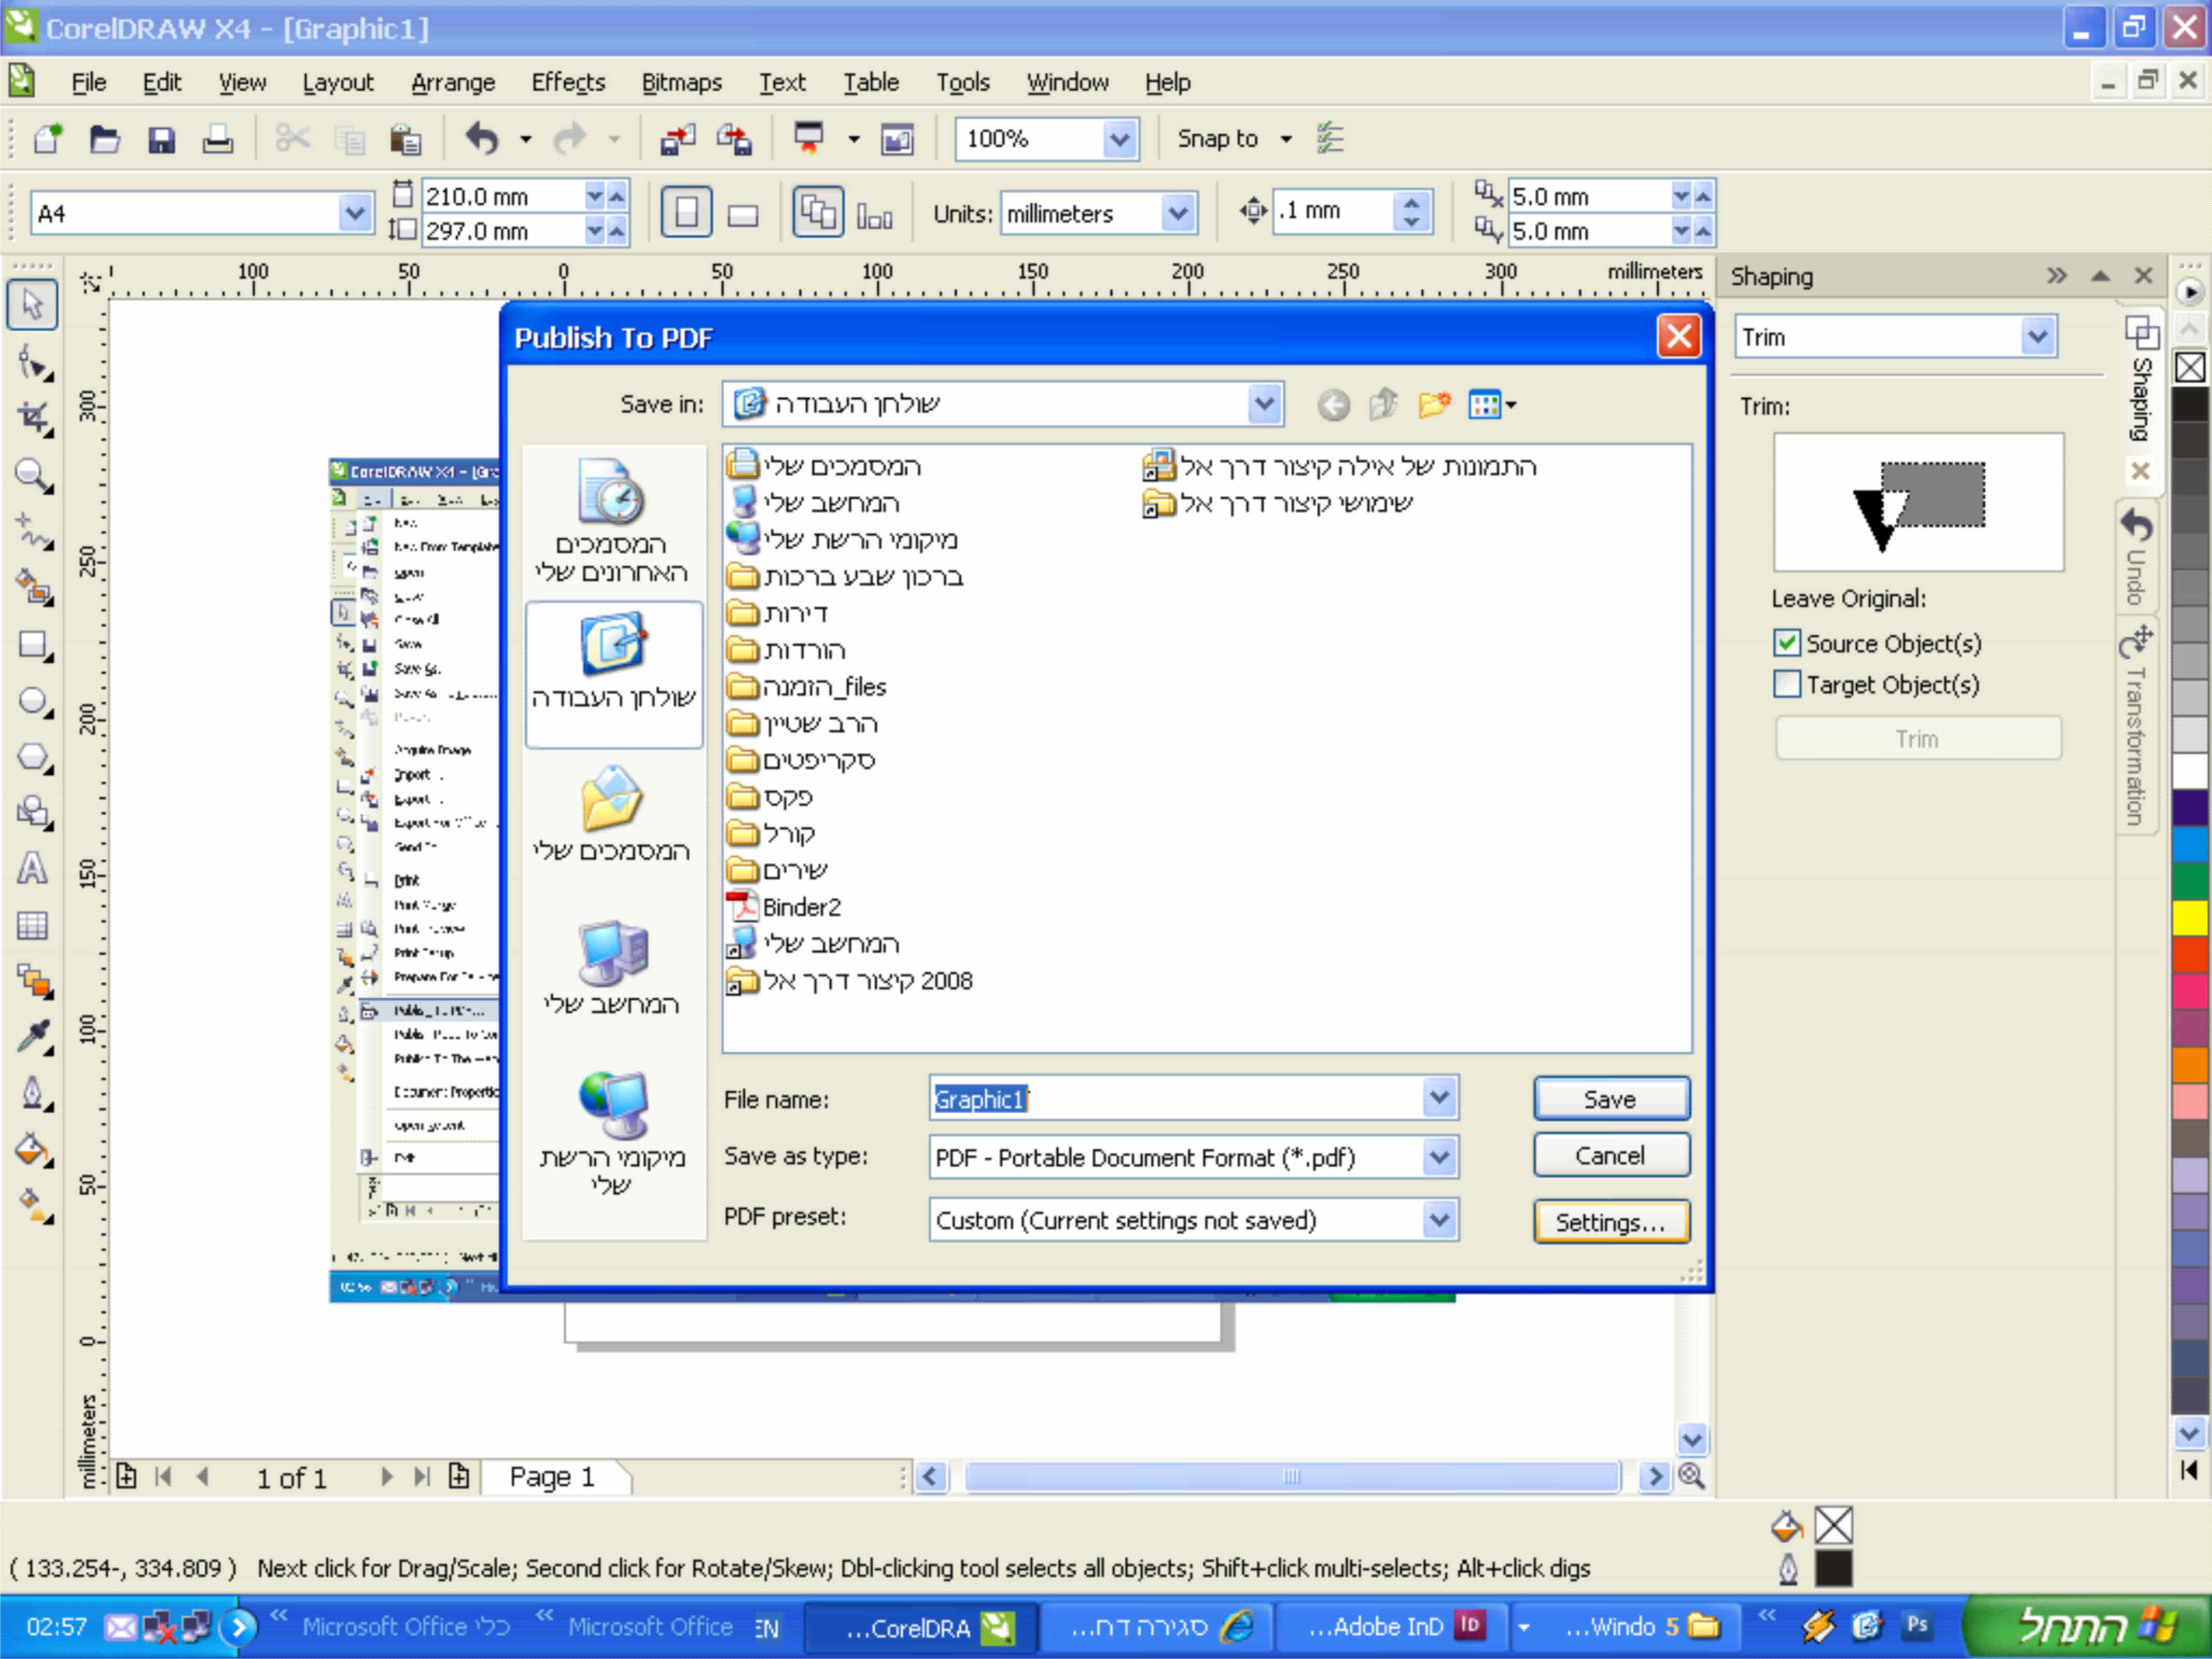This screenshot has width=2212, height=1659.
Task: Open the Bitmaps menu
Action: pyautogui.click(x=681, y=83)
